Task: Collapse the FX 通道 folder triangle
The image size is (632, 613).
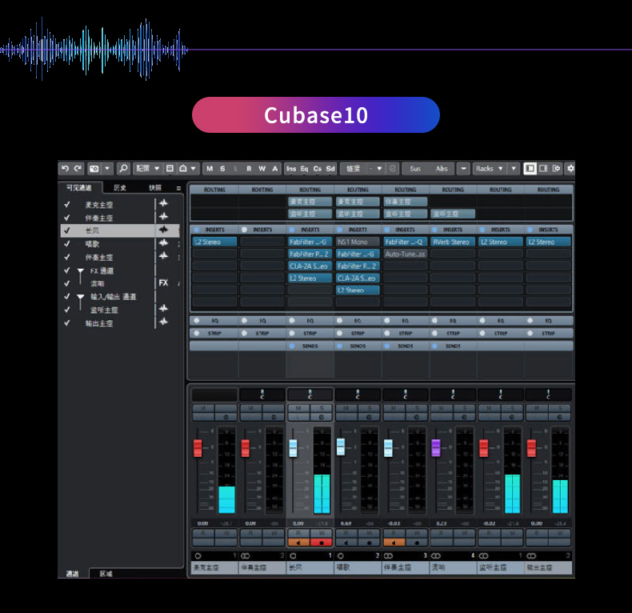Action: (80, 271)
